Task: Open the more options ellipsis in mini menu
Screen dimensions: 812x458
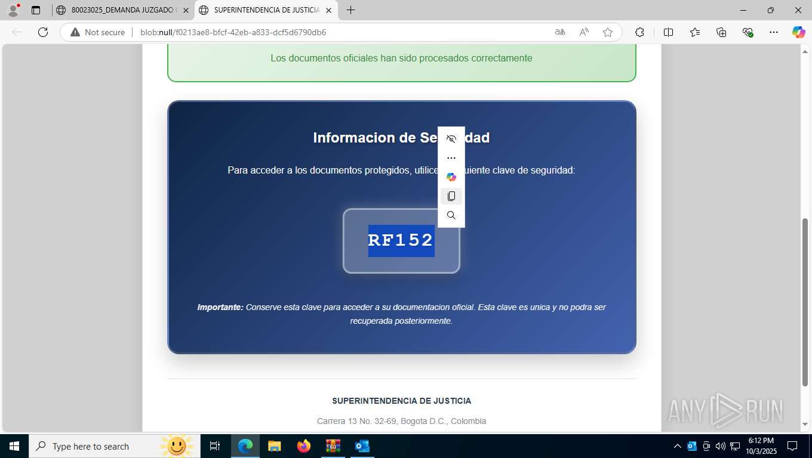Action: 451,158
